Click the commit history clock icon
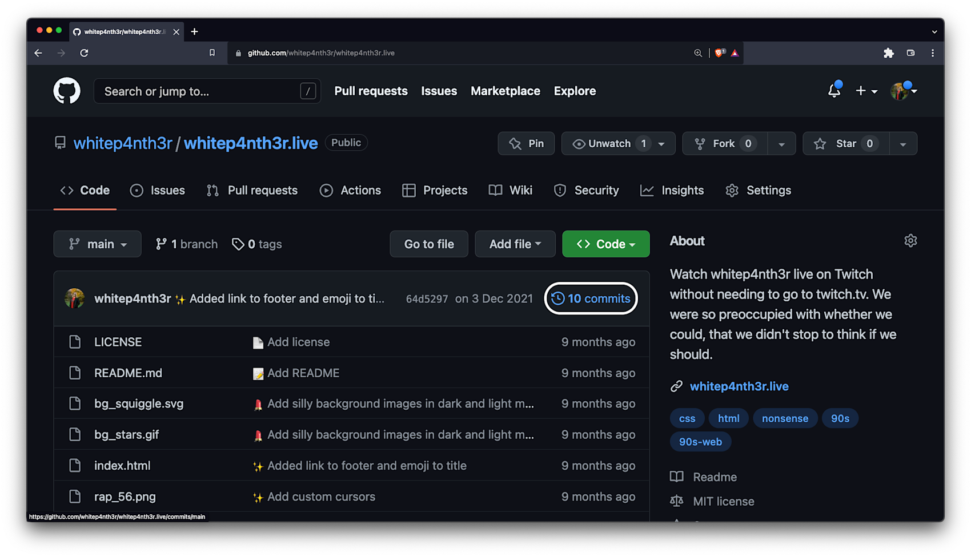This screenshot has height=557, width=971. click(557, 298)
